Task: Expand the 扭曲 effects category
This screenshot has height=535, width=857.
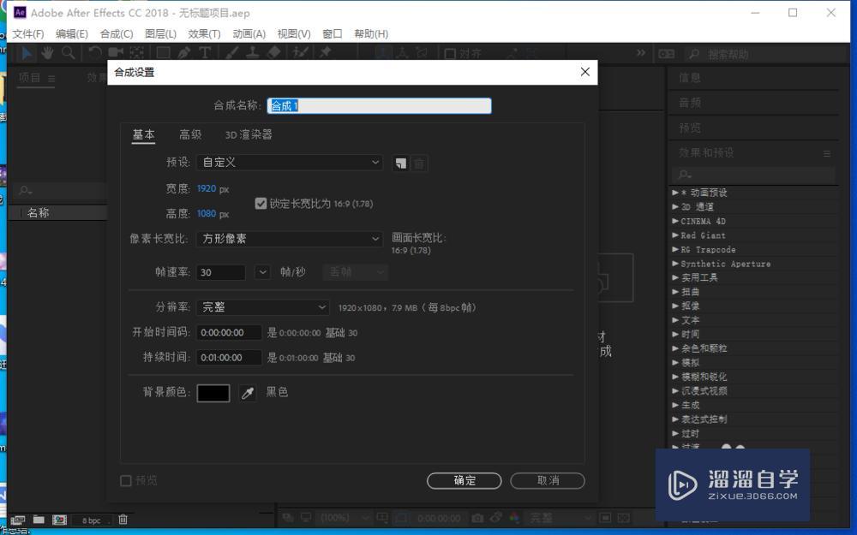Action: pos(675,292)
